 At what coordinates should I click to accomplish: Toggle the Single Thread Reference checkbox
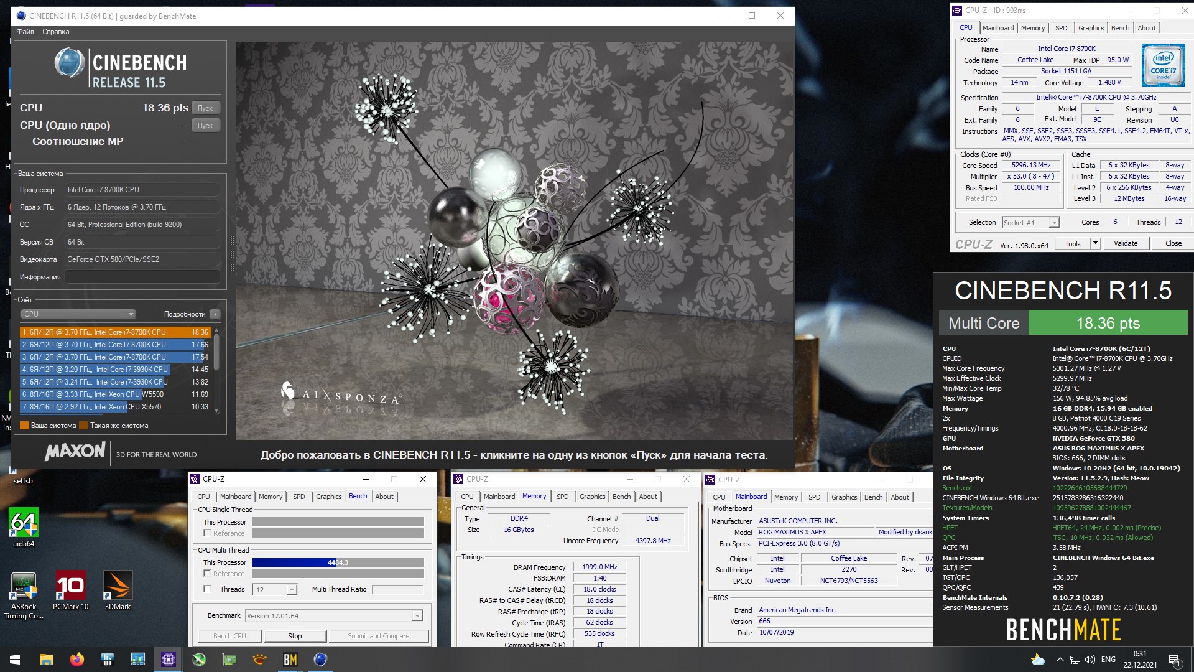pos(207,533)
